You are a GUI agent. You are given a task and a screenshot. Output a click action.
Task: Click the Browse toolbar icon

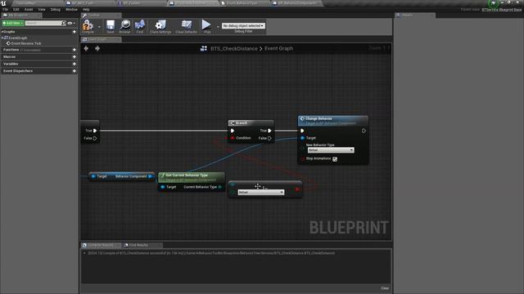pyautogui.click(x=125, y=26)
